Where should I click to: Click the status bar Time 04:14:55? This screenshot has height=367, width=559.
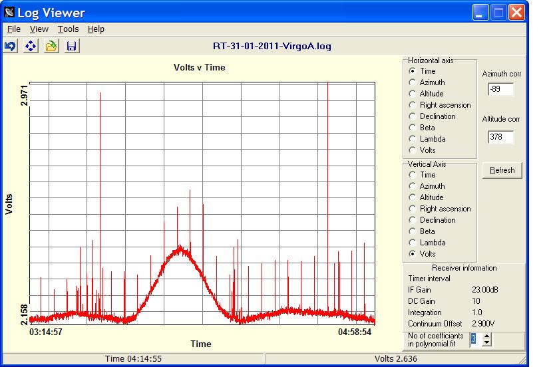click(x=133, y=359)
